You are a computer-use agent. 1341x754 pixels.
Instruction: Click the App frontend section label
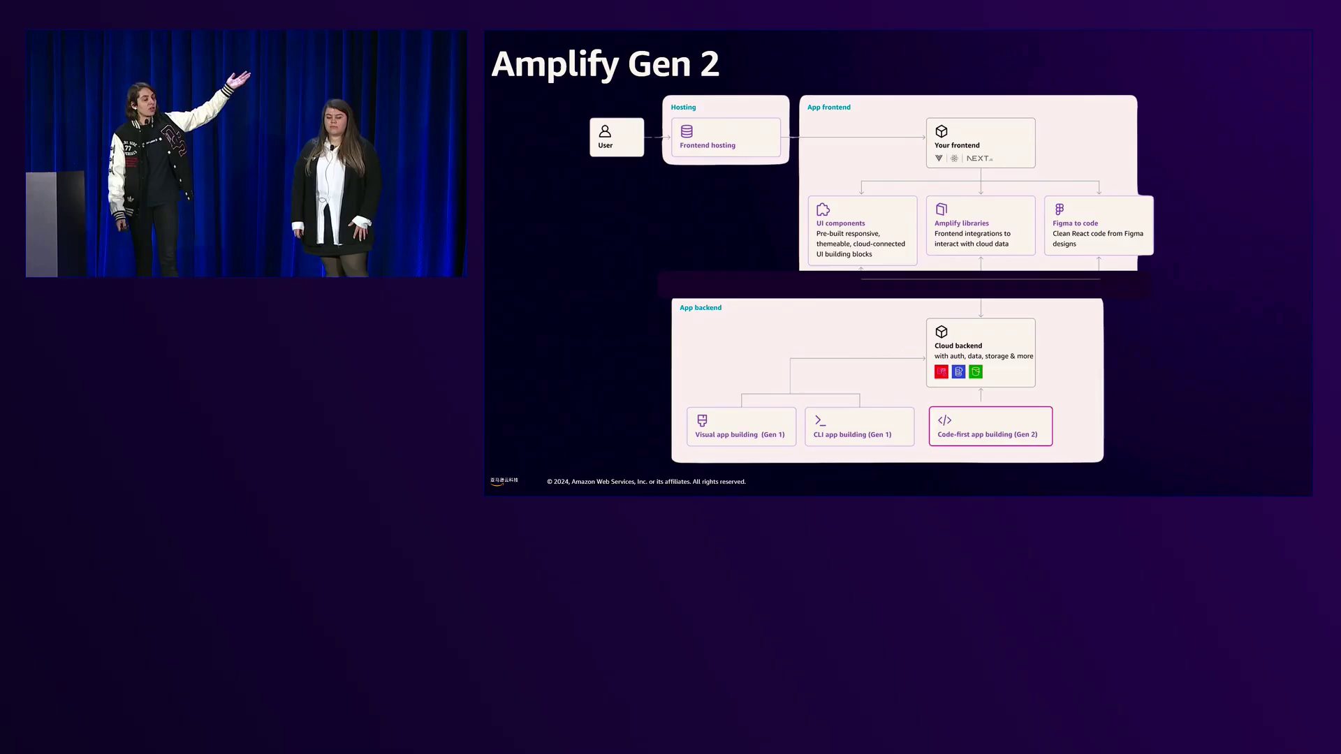tap(829, 108)
